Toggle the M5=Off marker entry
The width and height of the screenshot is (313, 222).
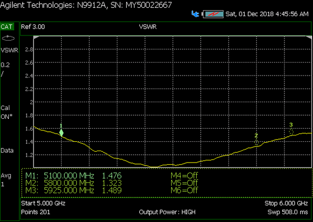pos(184,183)
